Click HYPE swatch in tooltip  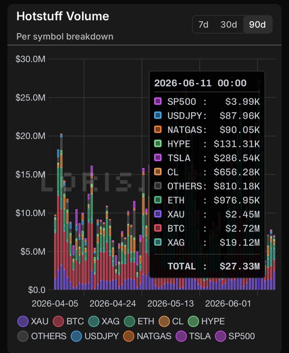(158, 143)
